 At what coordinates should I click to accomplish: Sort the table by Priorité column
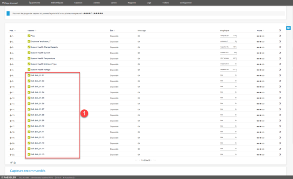260,31
